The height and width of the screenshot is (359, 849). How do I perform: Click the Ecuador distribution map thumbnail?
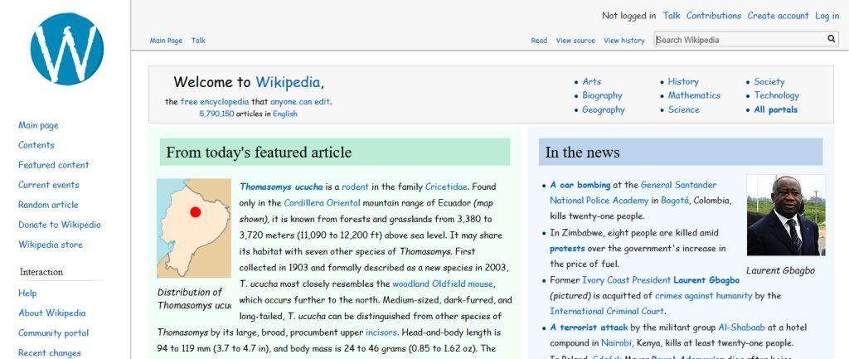point(194,229)
